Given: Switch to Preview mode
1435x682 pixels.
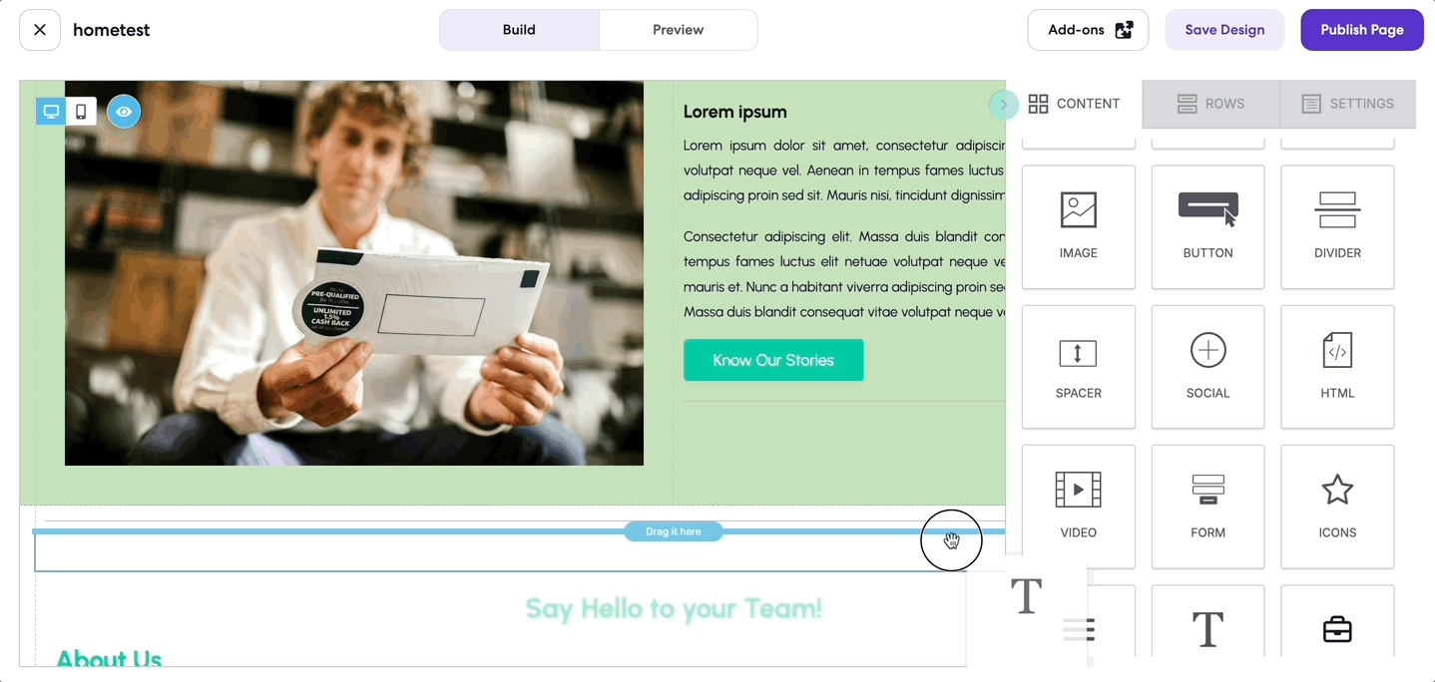Looking at the screenshot, I should pos(679,30).
